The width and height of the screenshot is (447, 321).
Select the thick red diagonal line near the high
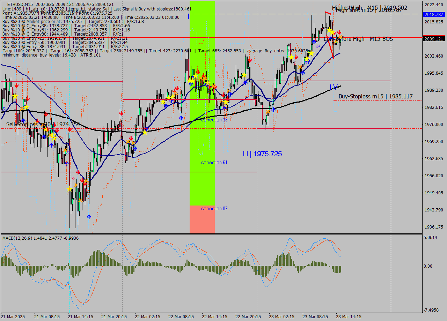point(330,47)
